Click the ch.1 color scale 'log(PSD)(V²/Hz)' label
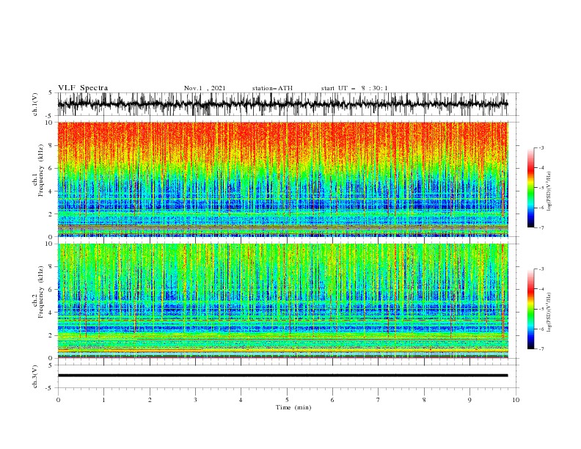The height and width of the screenshot is (449, 581). tap(549, 192)
